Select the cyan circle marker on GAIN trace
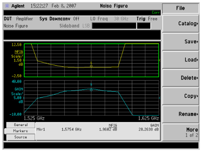This screenshot has height=152, width=202. pos(91,90)
